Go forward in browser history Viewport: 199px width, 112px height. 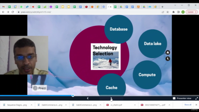tap(8, 12)
